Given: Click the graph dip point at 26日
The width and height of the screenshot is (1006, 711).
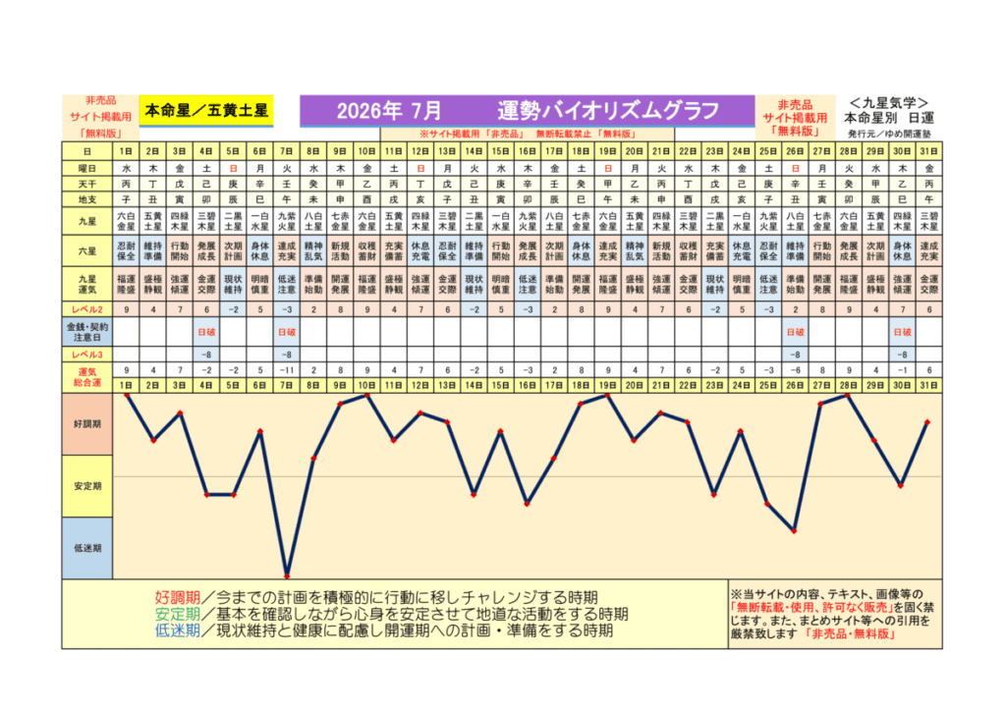Looking at the screenshot, I should coord(794,530).
